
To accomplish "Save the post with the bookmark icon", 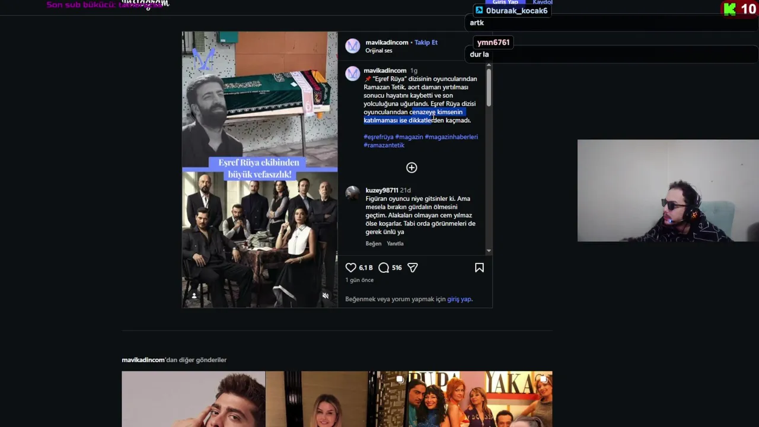I will tap(479, 267).
